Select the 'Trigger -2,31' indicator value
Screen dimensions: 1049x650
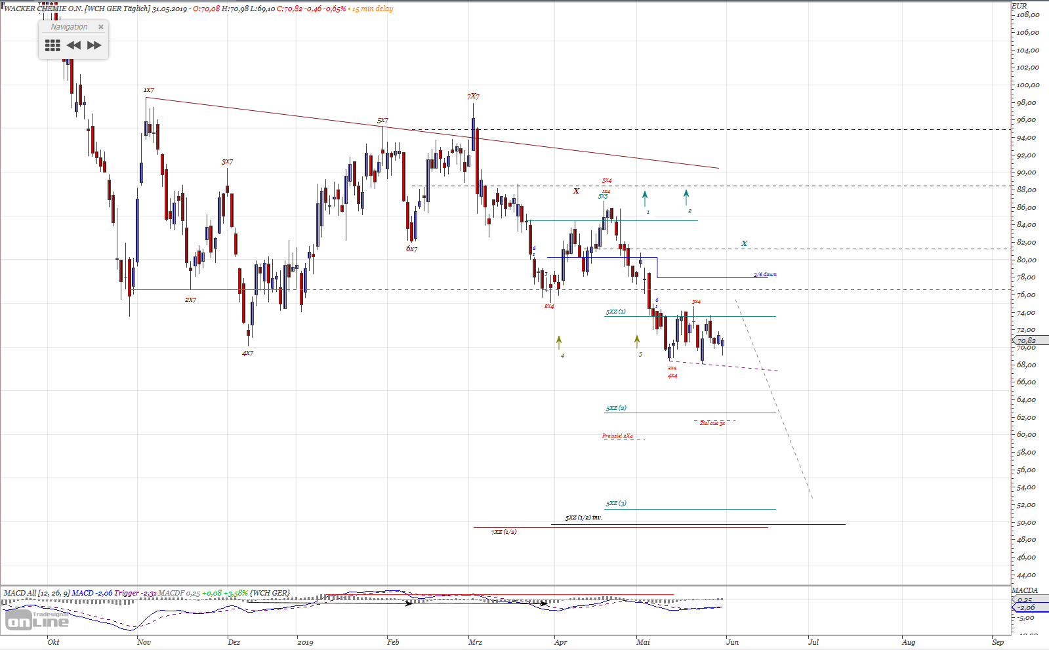coord(135,593)
